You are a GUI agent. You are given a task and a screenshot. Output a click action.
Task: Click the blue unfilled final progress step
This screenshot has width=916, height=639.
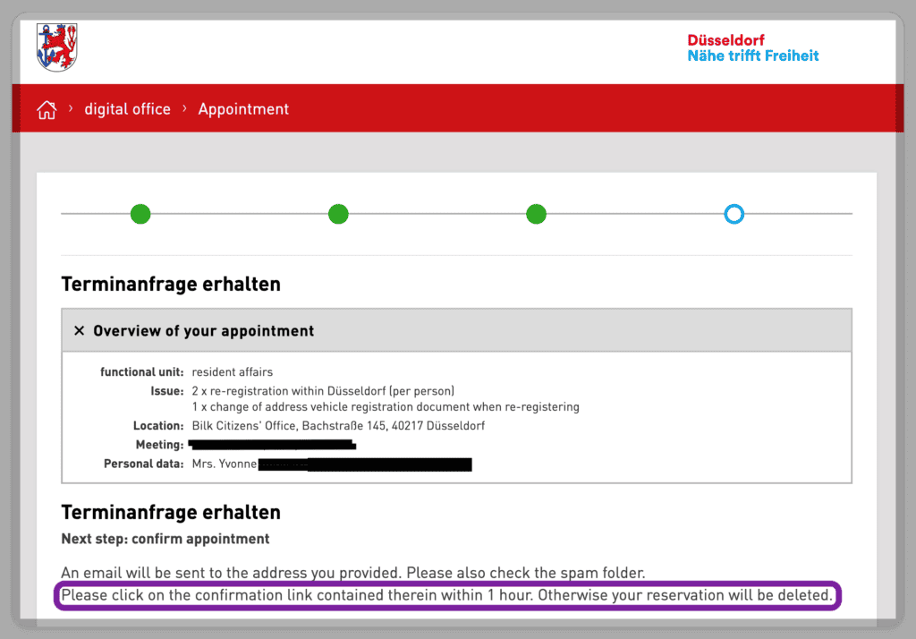[734, 214]
